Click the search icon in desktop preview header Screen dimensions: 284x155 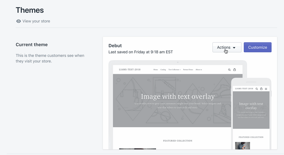click(229, 70)
